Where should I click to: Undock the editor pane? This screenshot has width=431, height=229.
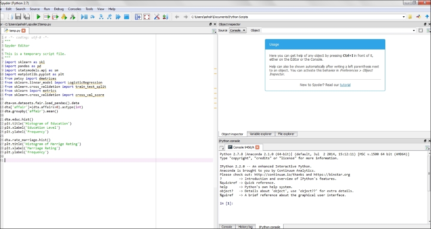click(x=211, y=24)
